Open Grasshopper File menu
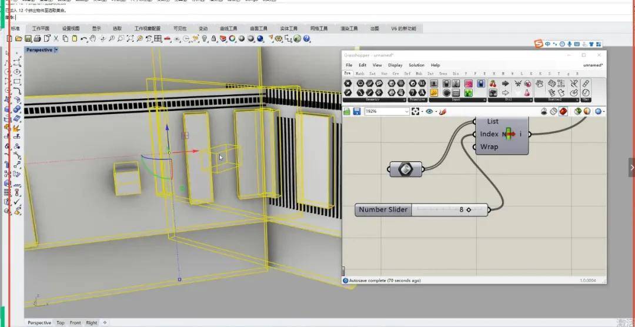This screenshot has width=635, height=327. pyautogui.click(x=349, y=65)
